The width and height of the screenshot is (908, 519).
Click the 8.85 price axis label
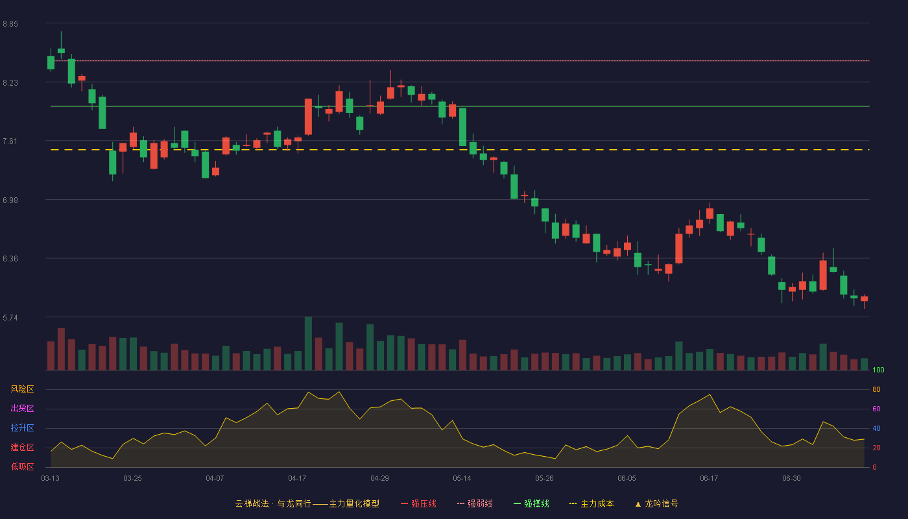[x=10, y=24]
